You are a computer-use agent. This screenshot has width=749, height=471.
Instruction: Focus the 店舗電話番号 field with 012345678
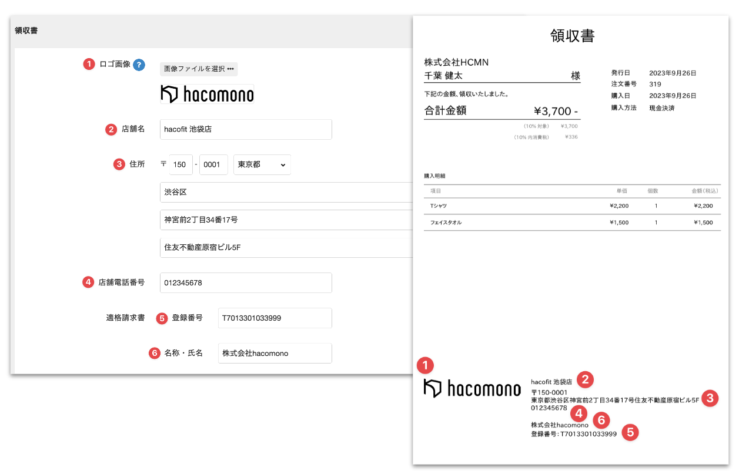[x=245, y=282]
